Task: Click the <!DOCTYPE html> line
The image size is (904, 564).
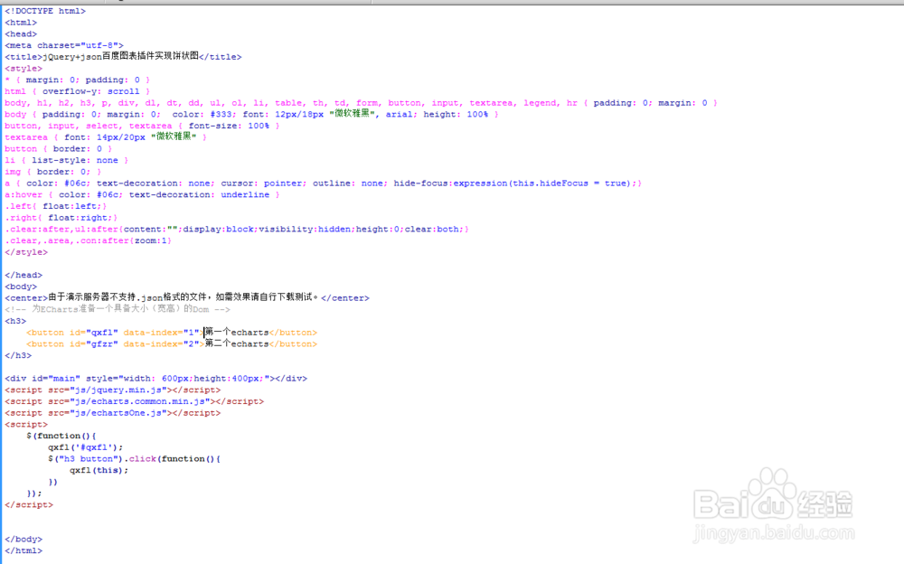Action: pos(45,11)
